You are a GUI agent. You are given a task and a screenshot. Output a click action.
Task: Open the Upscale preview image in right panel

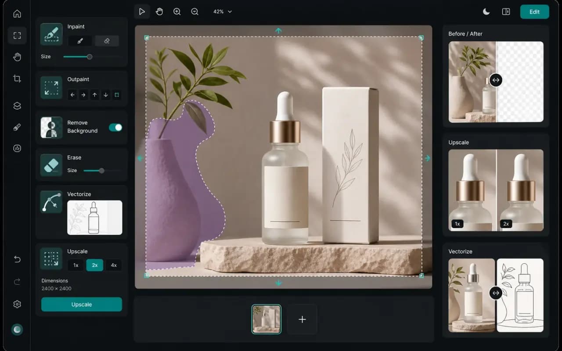pyautogui.click(x=496, y=190)
